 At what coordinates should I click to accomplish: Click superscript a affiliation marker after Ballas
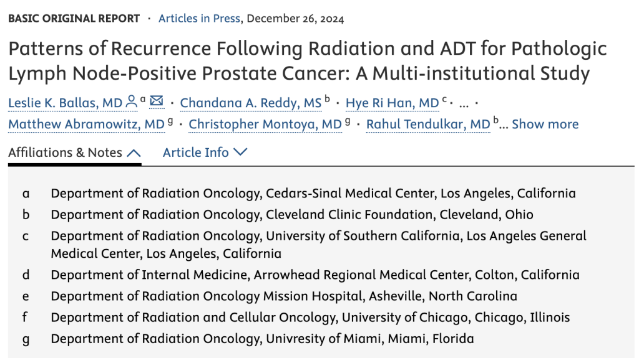[x=144, y=98]
